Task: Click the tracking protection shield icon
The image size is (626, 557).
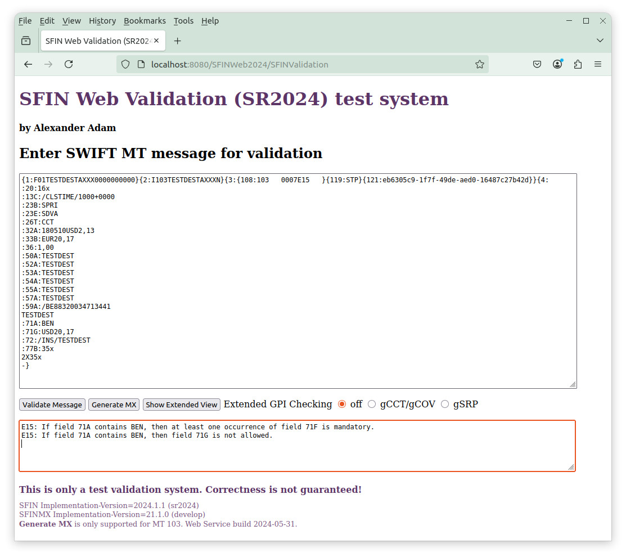Action: click(125, 64)
